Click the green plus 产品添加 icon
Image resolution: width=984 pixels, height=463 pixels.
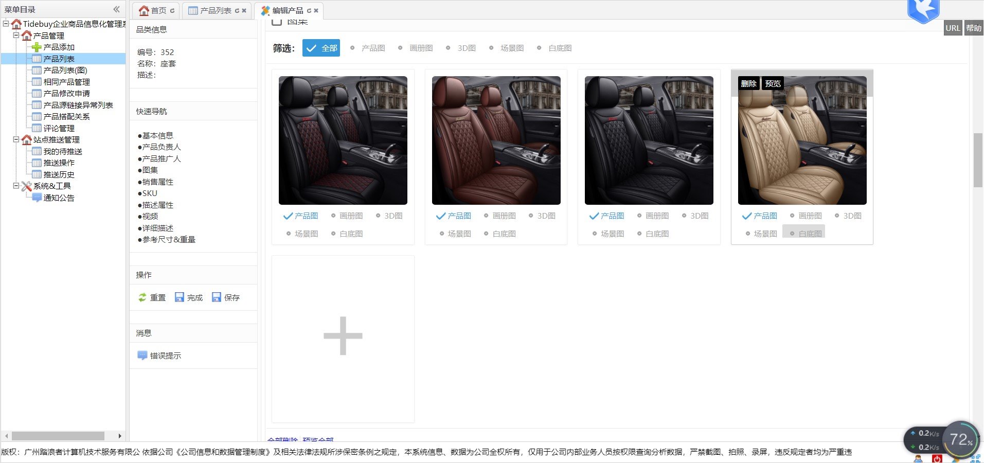(37, 47)
